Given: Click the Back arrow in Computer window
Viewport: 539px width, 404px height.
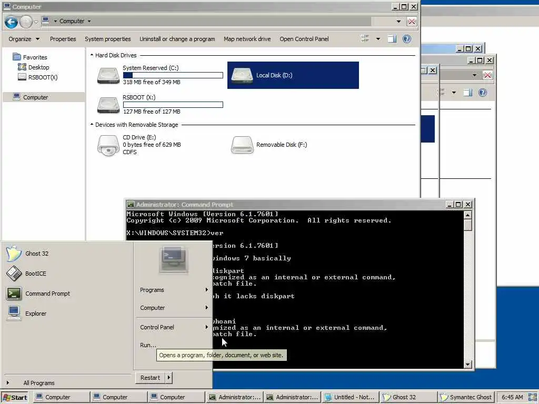Looking at the screenshot, I should (11, 22).
